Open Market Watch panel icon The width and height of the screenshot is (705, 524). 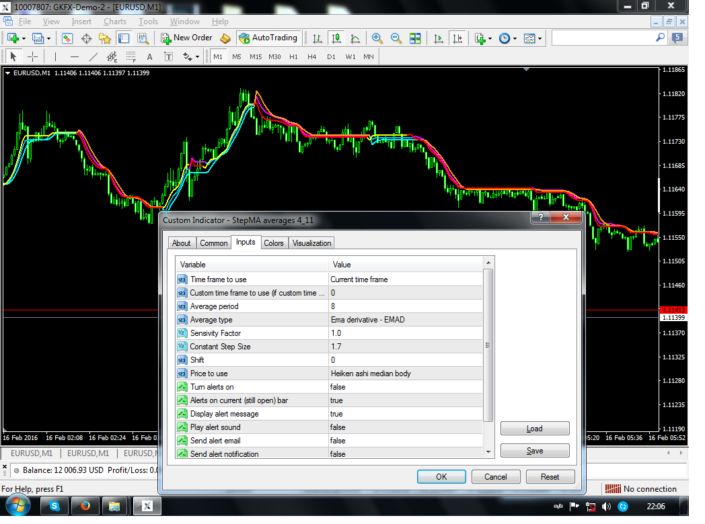coord(67,38)
